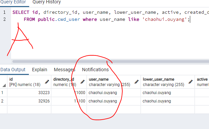Click the like keyword in query

point(134,19)
